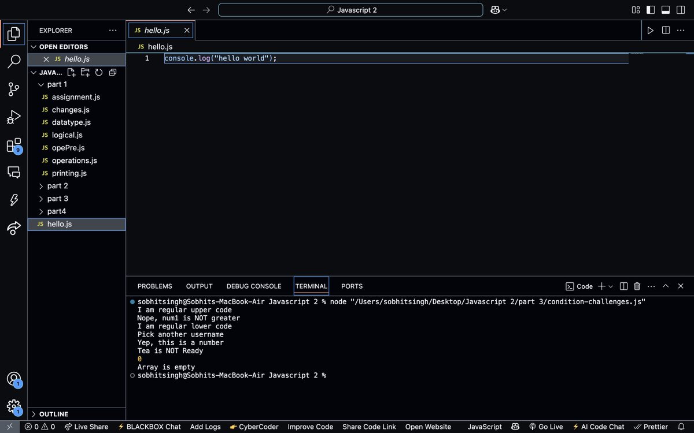Go back with the left arrow
This screenshot has height=433, width=694.
(191, 10)
